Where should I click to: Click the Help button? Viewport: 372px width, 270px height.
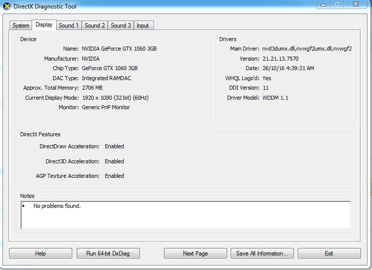coord(41,253)
